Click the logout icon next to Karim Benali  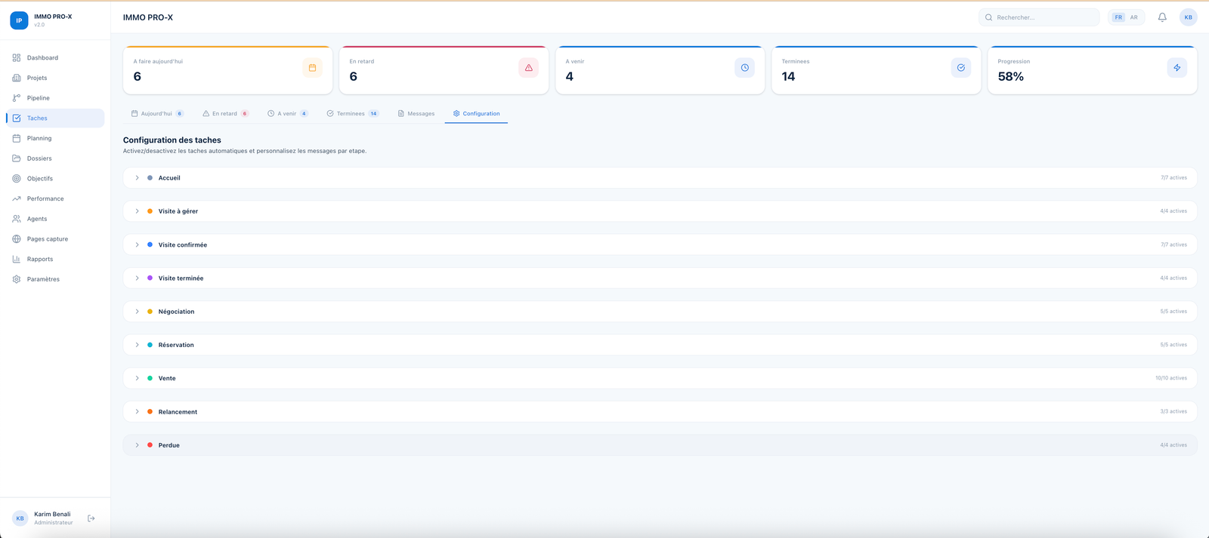tap(91, 518)
